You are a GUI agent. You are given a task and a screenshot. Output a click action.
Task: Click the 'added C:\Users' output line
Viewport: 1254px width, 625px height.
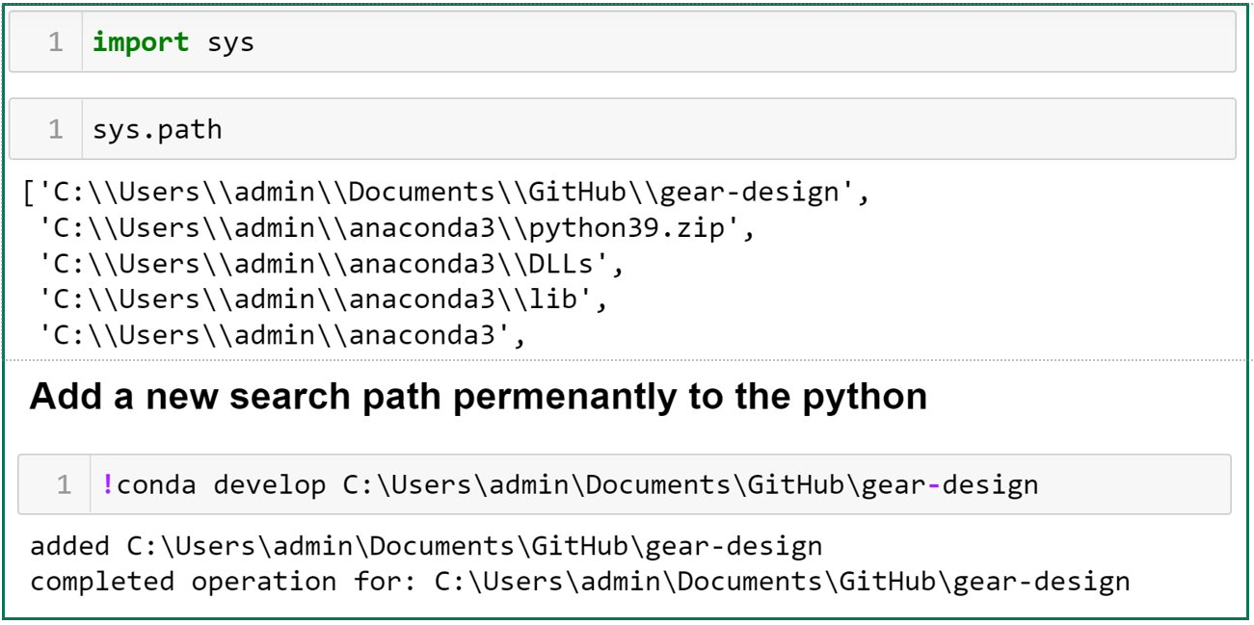[426, 546]
